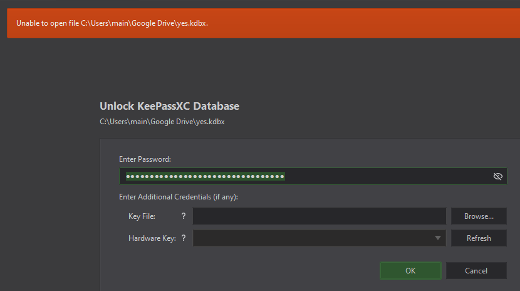This screenshot has width=520, height=291.
Task: Click the 'Enter Password:' label
Action: tap(145, 159)
